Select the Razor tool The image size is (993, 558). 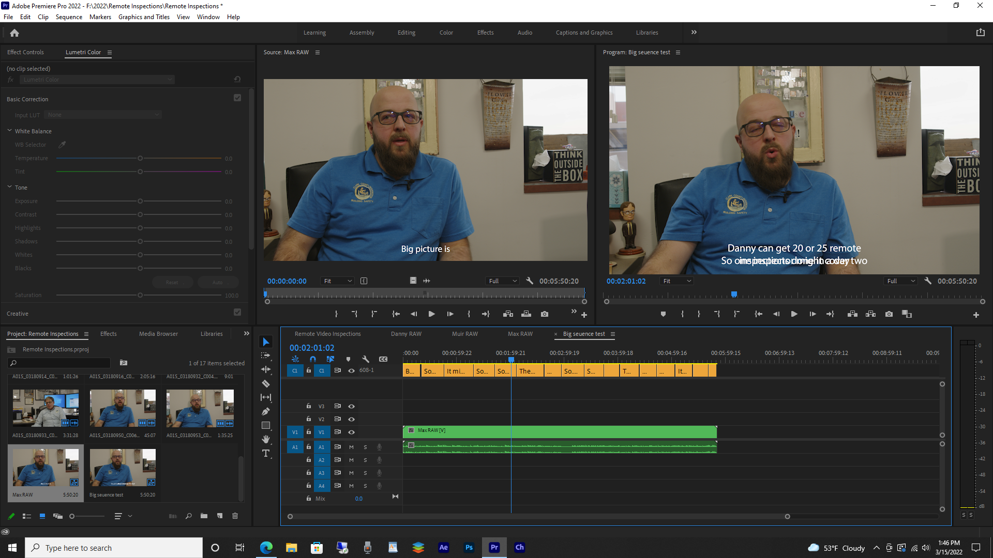pos(266,383)
